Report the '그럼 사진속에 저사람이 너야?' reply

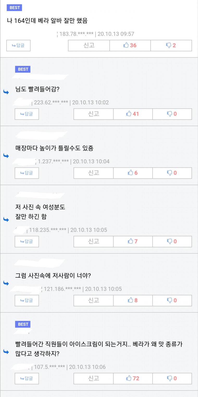pyautogui.click(x=94, y=300)
